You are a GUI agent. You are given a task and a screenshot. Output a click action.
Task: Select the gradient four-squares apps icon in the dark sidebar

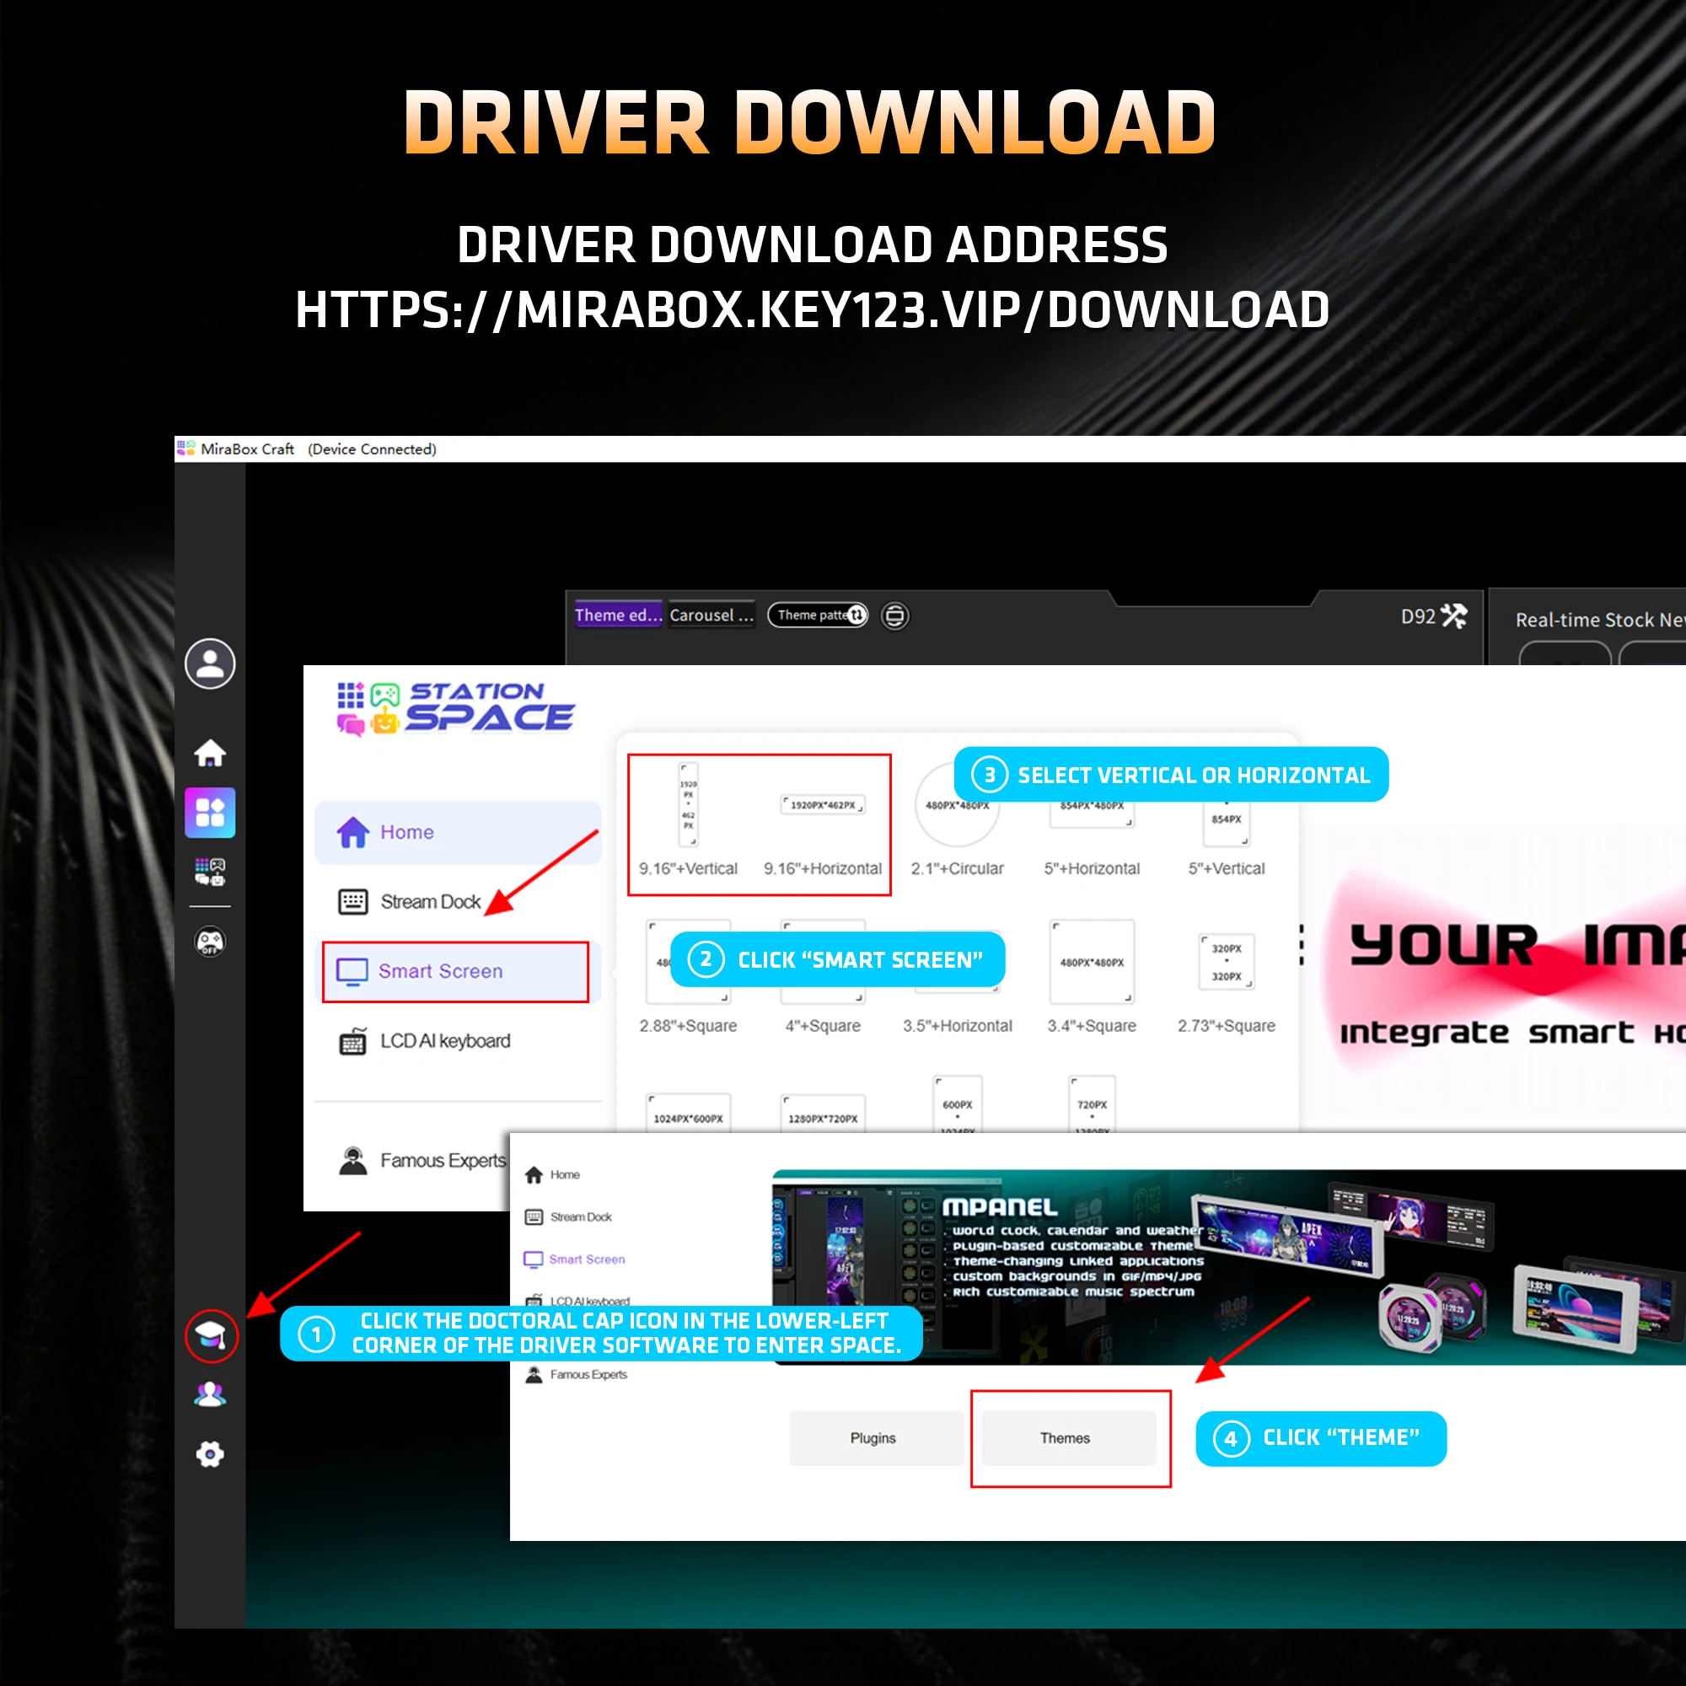point(209,813)
